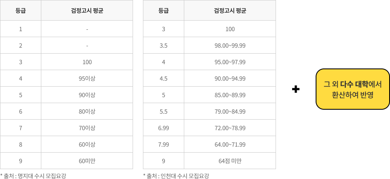Select the '60이상' cell
390x179 pixels.
87,144
